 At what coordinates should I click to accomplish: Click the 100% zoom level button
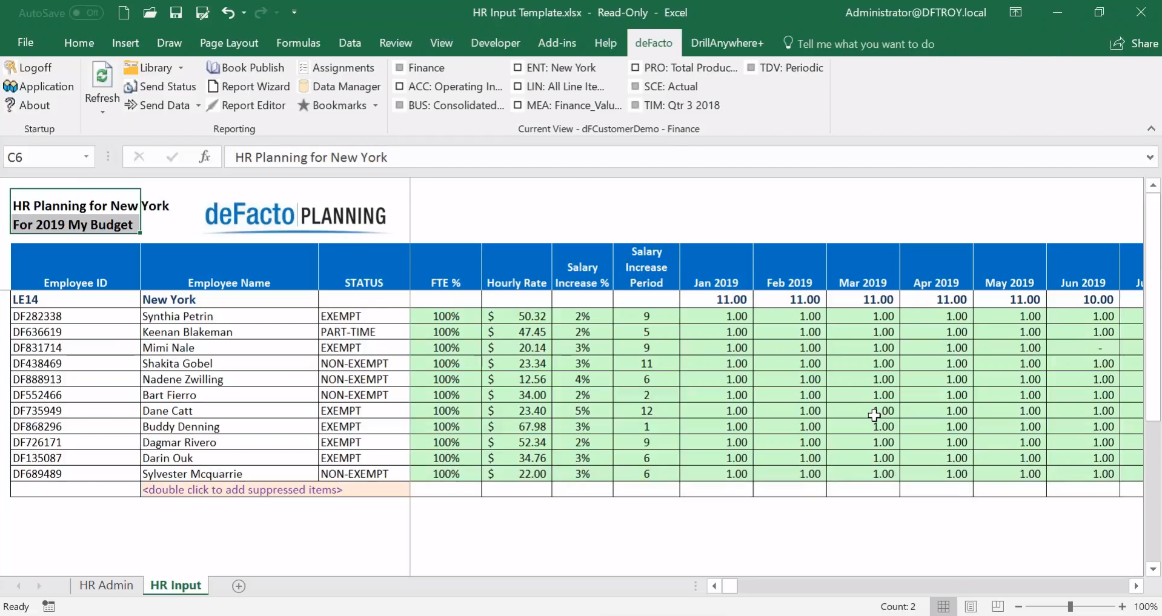pos(1146,606)
